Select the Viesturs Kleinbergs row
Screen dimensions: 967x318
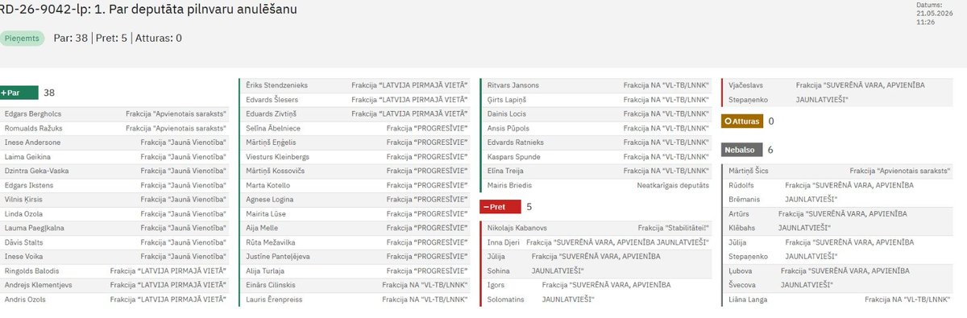coord(355,157)
